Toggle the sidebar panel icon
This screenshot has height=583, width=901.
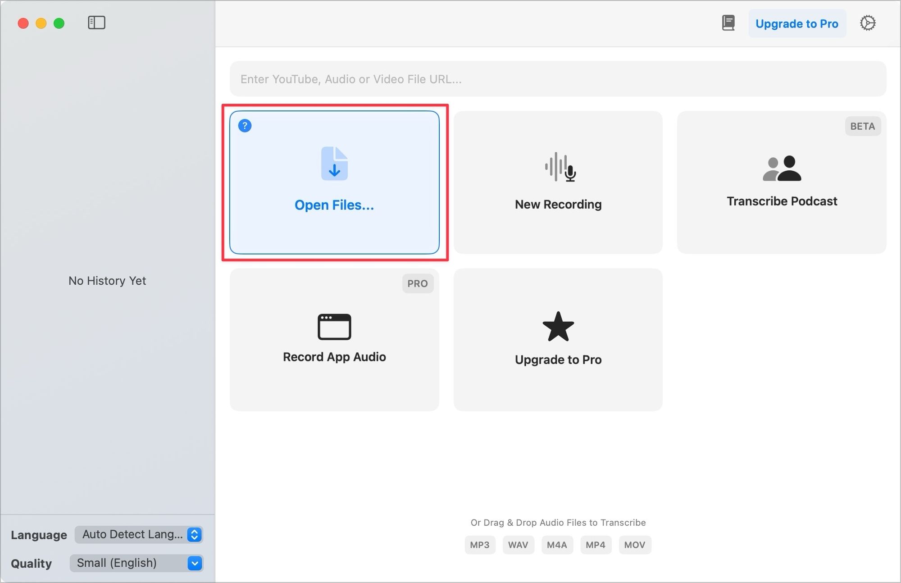point(96,23)
